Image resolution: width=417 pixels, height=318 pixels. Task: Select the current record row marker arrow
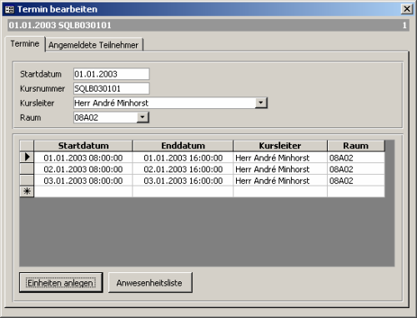[27, 157]
